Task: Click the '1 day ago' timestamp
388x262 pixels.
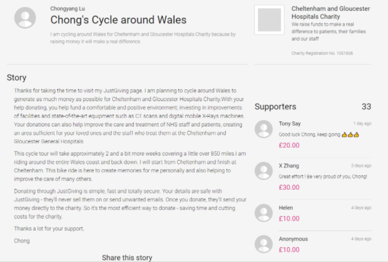Action: point(362,124)
